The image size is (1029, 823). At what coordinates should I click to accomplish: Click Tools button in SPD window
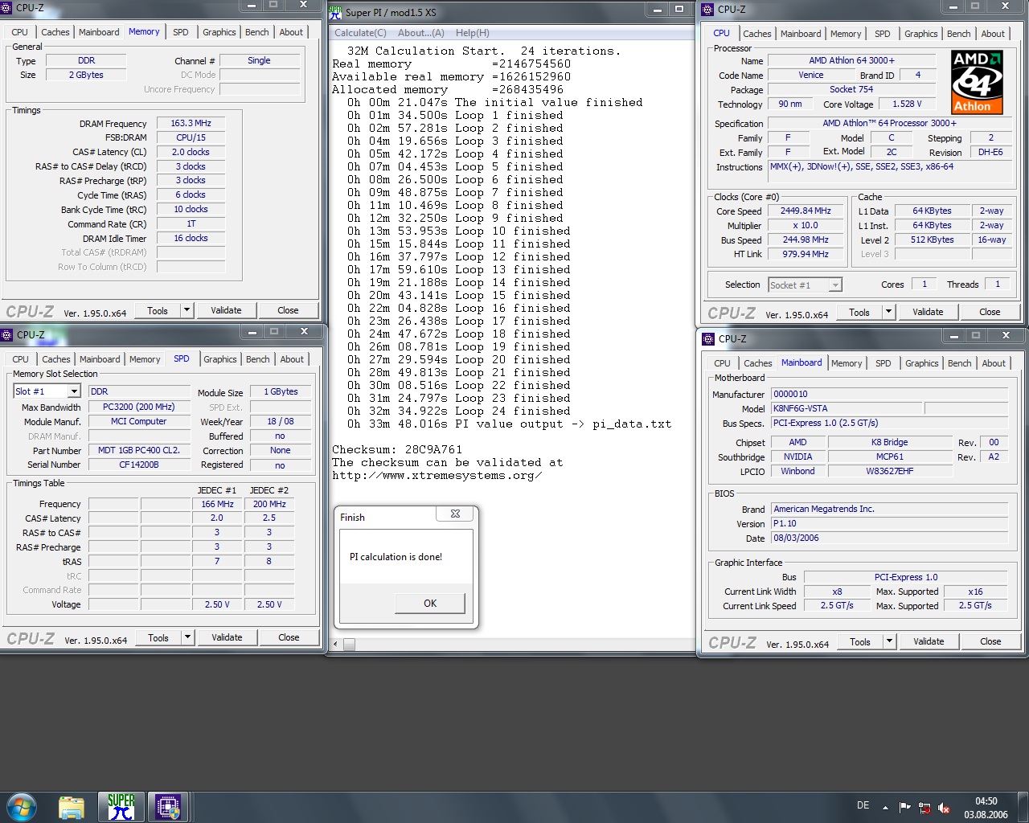point(158,637)
